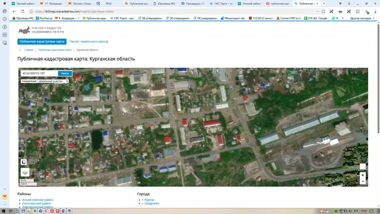Go to the 'Главная' breadcrumb
The height and width of the screenshot is (214, 380).
(x=28, y=50)
